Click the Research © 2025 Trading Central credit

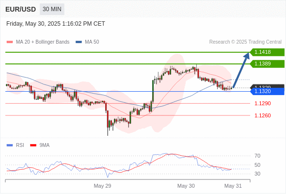pos(245,42)
